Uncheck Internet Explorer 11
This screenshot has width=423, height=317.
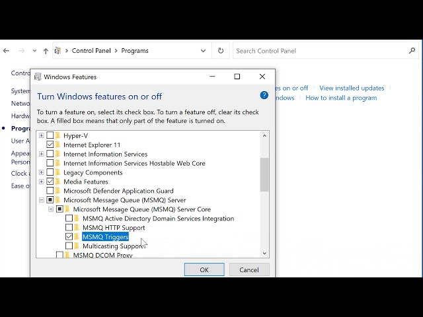pyautogui.click(x=50, y=145)
